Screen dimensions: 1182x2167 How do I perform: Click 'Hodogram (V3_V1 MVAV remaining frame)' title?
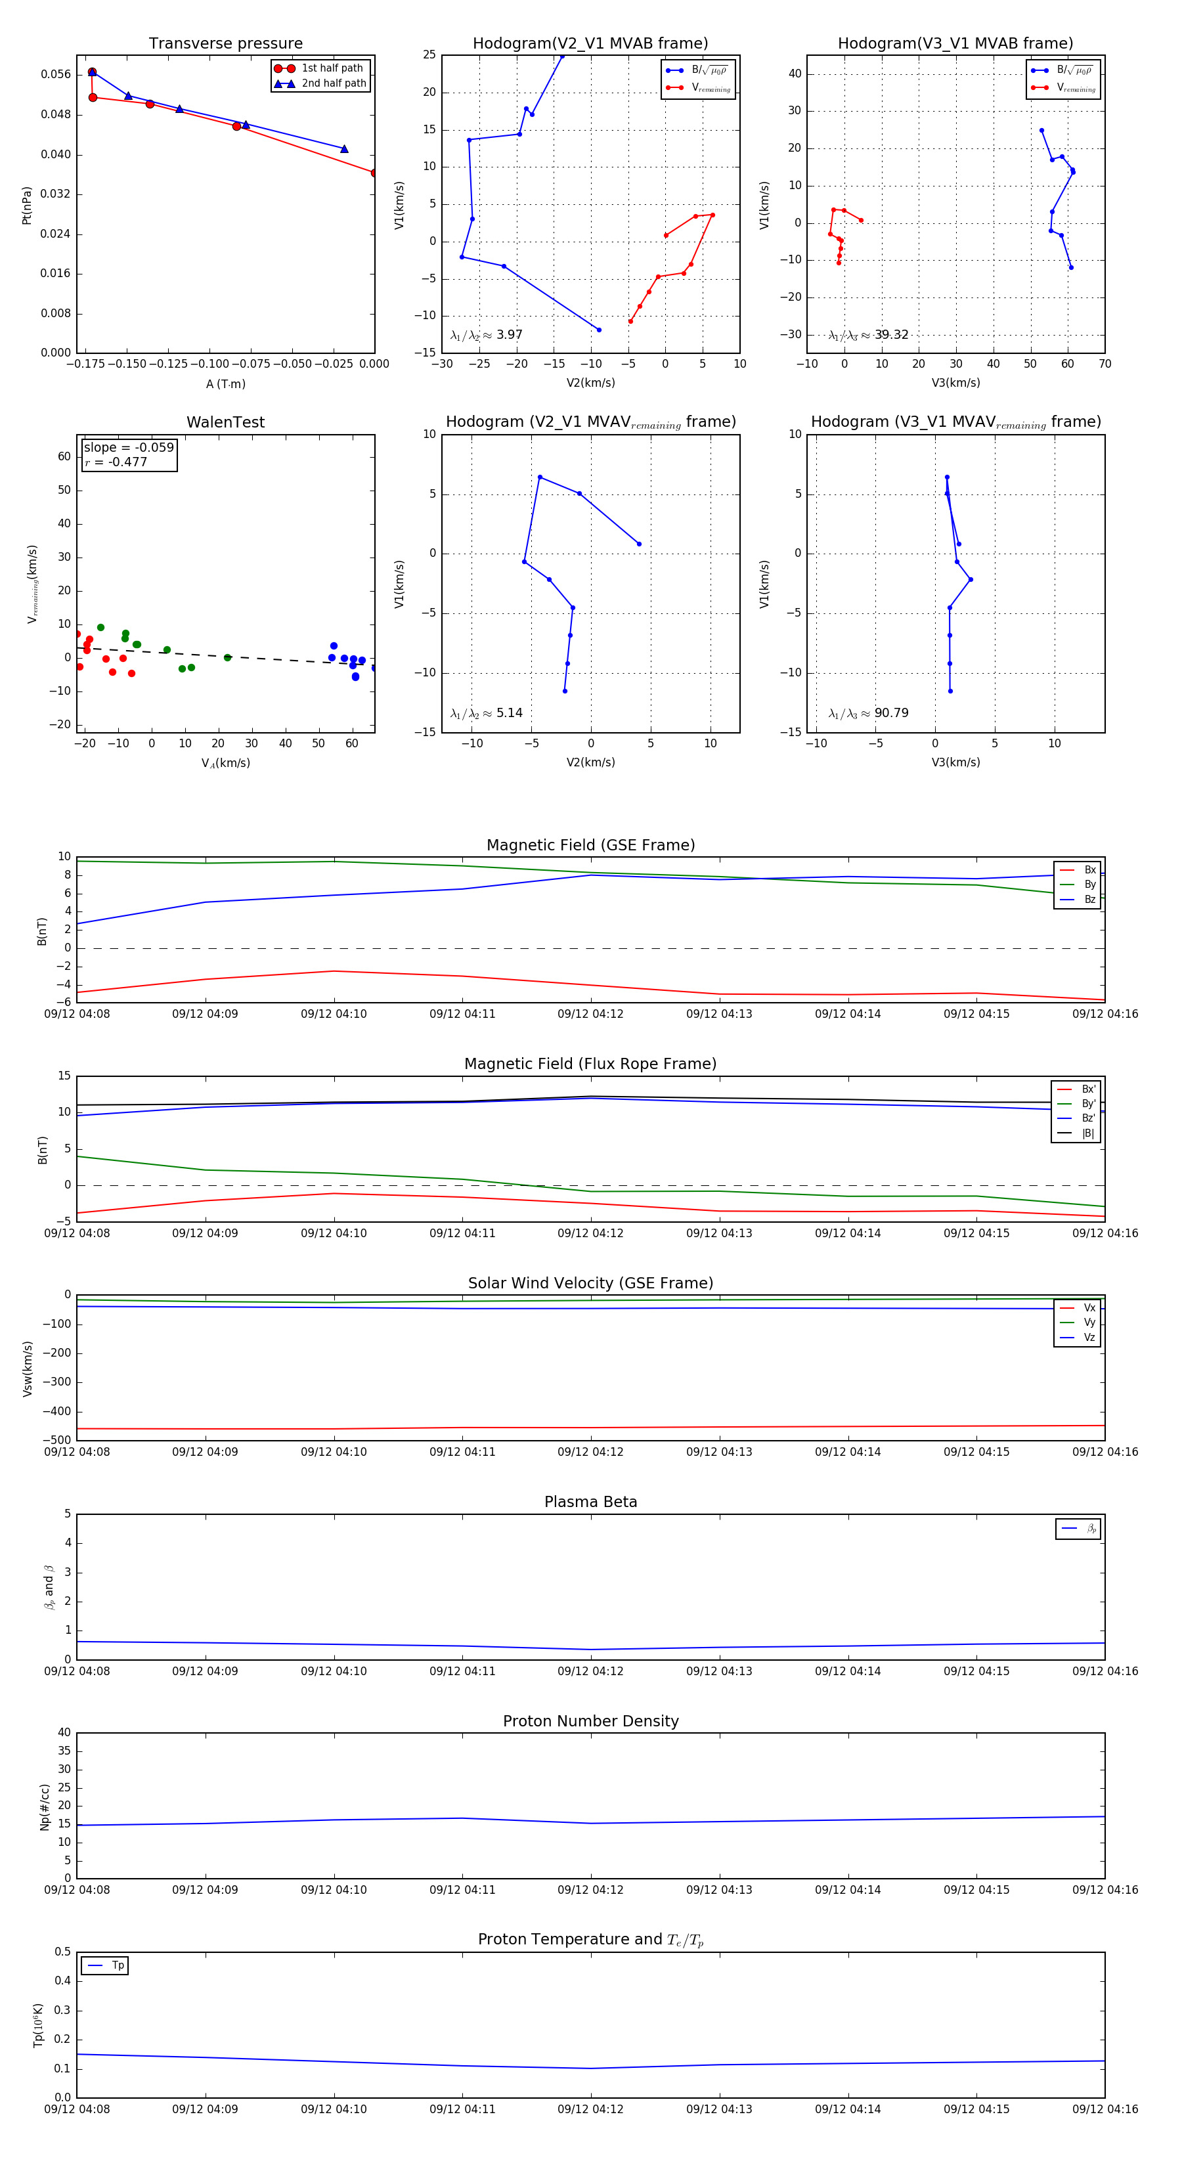(955, 422)
